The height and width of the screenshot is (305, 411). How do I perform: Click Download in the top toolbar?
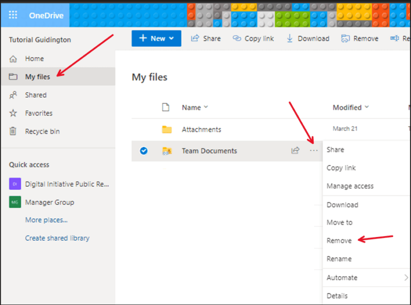point(308,39)
